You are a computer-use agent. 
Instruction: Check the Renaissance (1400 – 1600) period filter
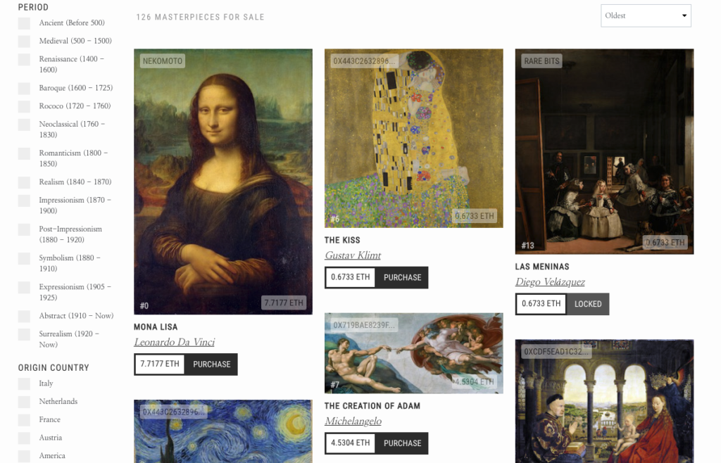point(25,59)
